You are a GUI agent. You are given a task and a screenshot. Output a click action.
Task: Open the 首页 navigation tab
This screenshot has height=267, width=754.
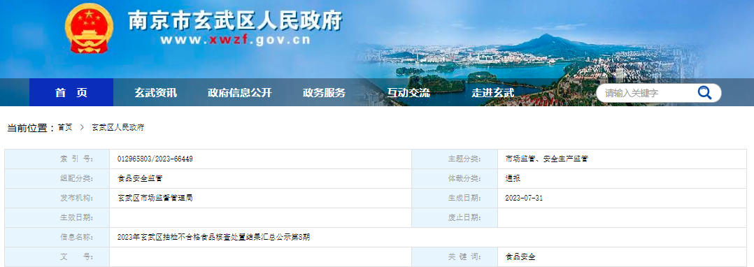pyautogui.click(x=71, y=93)
